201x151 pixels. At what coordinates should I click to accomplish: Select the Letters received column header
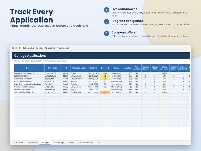(x=183, y=68)
